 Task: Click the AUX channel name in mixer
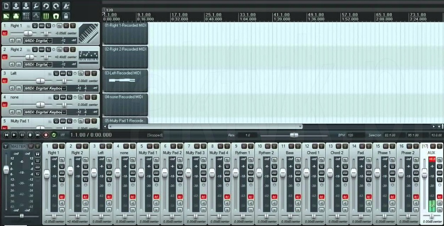click(x=431, y=153)
